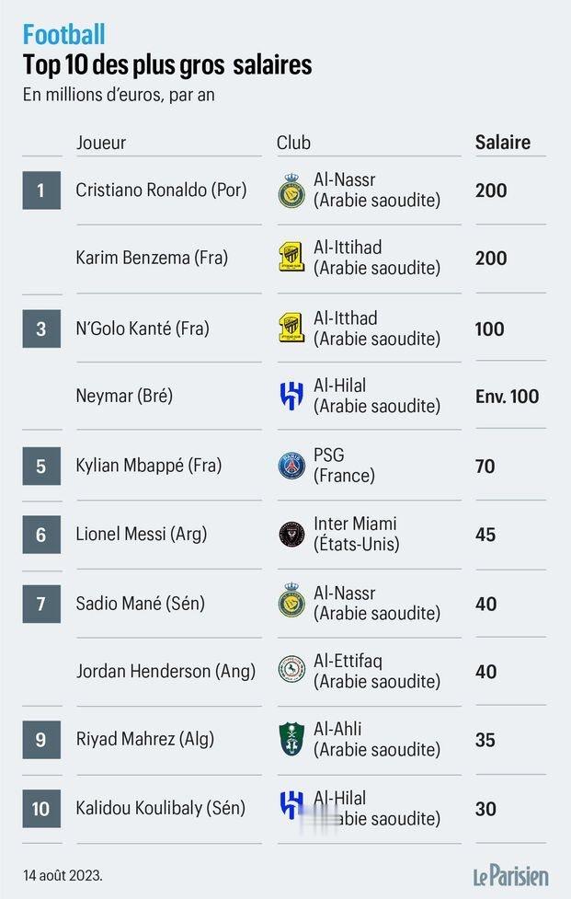Click the Al-Nassr logo beside Cristiano Ronaldo
Viewport: 571px width, 899px height.
291,190
